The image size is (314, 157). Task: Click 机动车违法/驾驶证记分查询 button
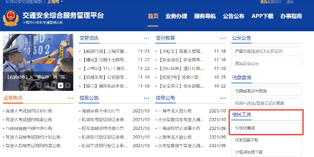[267, 103]
